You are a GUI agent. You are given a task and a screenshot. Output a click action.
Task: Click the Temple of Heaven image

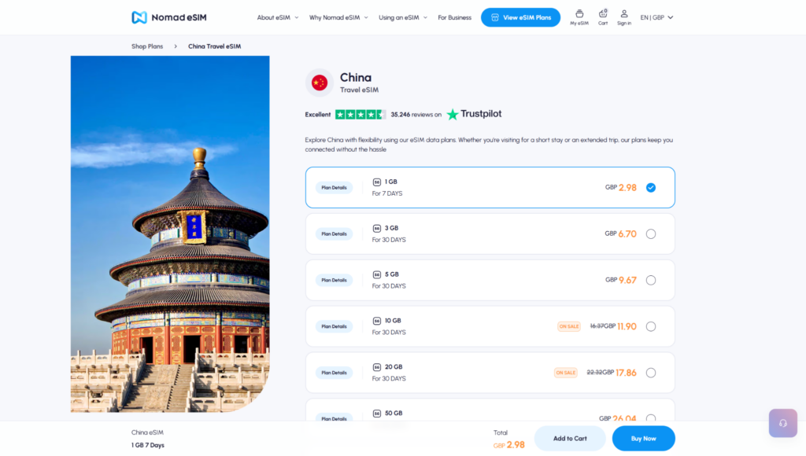(170, 234)
